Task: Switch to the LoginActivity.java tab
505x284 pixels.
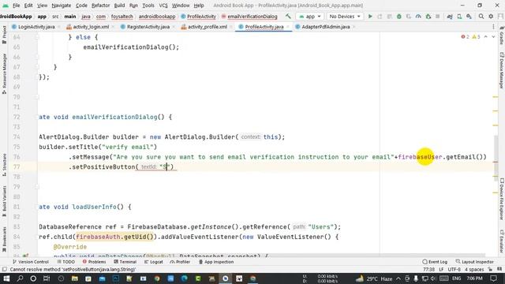Action: click(x=36, y=27)
